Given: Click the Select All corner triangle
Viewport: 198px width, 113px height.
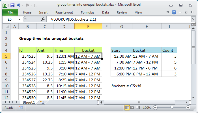Looking at the screenshot, I should pyautogui.click(x=6, y=27).
